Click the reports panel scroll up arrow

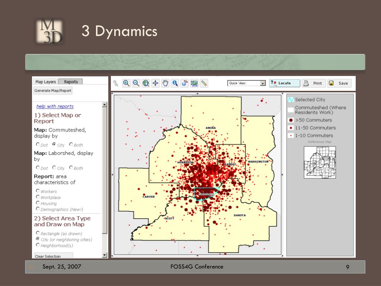105,105
